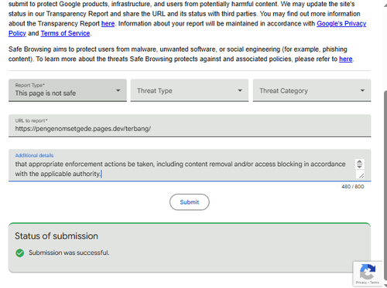387x288 pixels.
Task: Click the 'Status of submission' heading
Action: coord(57,236)
